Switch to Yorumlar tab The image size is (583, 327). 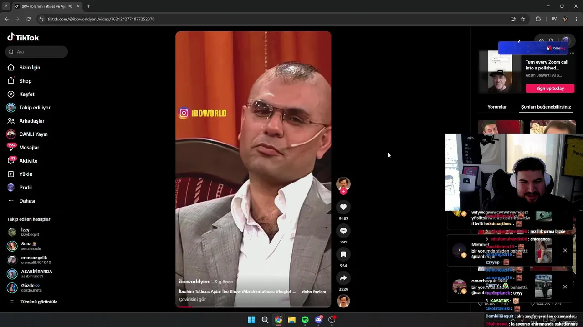click(x=497, y=107)
